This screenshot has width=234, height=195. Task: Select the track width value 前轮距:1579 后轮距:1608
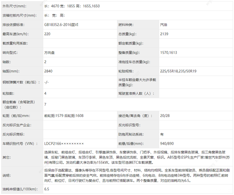click(63, 115)
